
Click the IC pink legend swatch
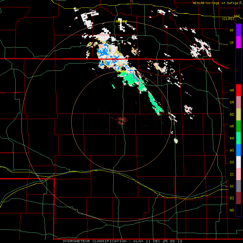[238, 174]
